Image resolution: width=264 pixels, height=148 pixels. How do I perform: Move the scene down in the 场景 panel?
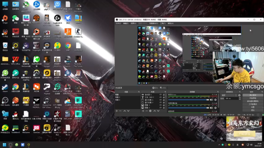(x=128, y=111)
